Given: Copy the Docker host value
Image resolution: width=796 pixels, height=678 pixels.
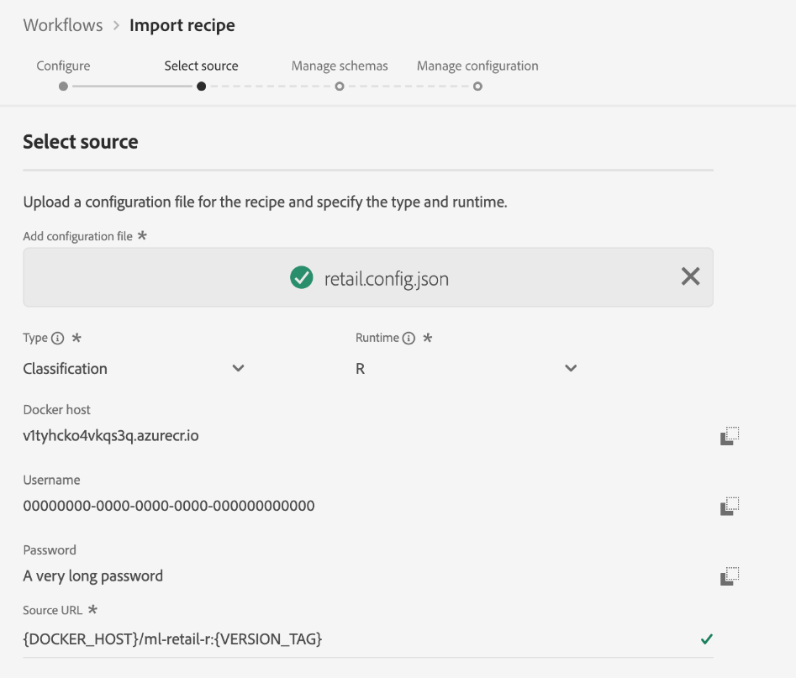Looking at the screenshot, I should 730,436.
